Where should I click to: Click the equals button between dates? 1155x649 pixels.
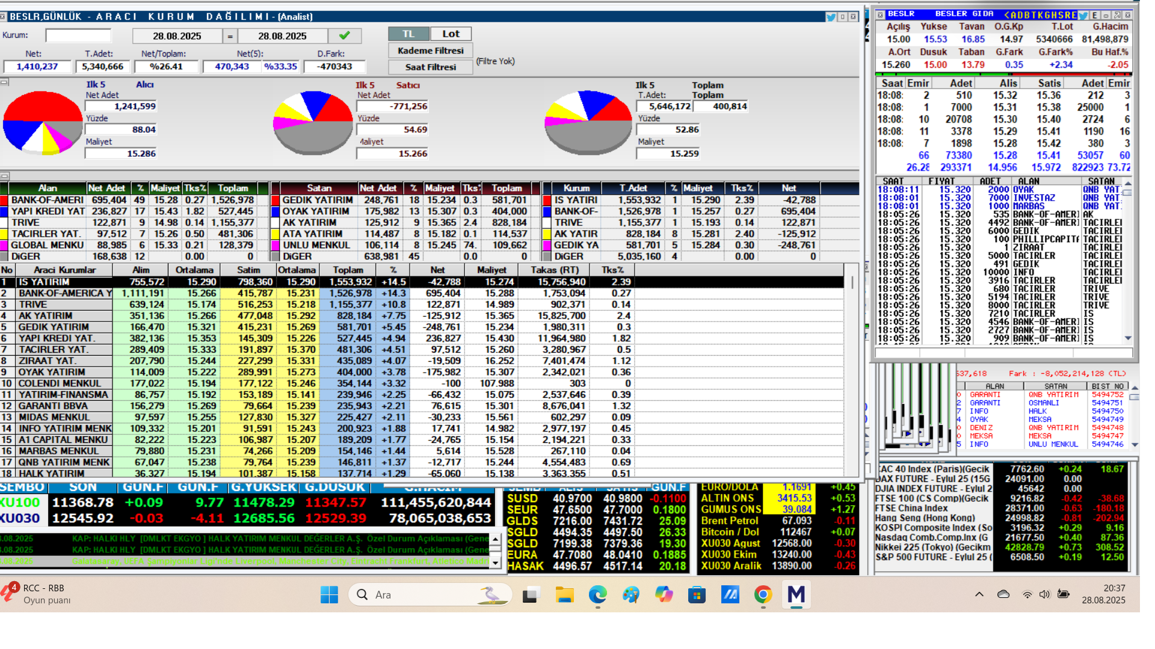tap(230, 36)
